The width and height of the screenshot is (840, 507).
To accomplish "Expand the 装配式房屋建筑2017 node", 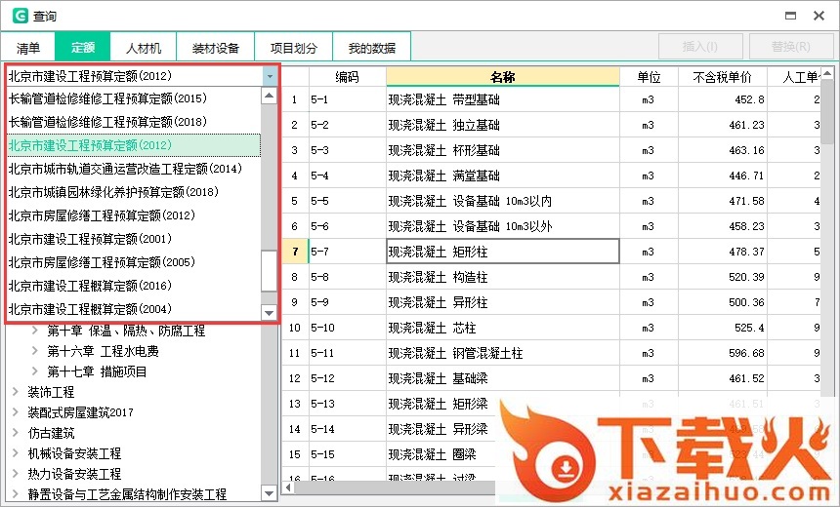I will [16, 412].
